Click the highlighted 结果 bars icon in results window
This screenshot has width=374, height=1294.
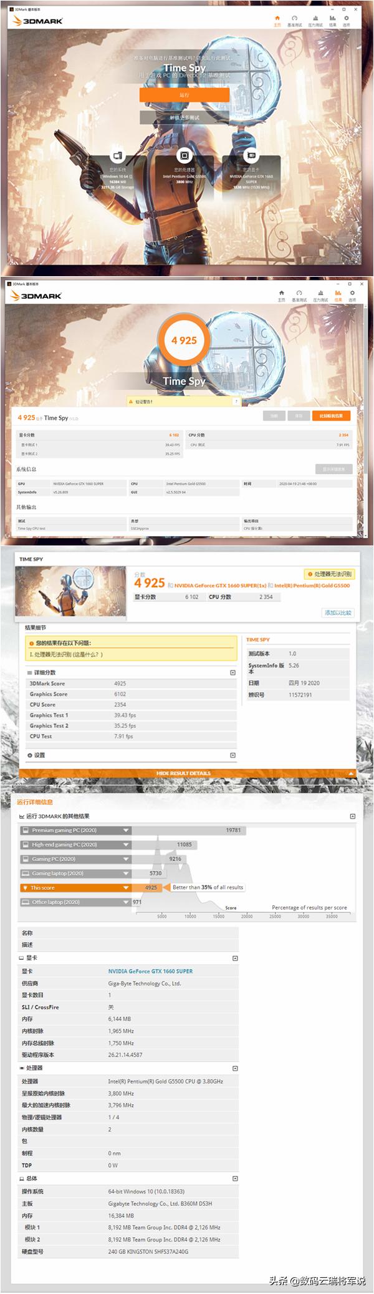(338, 292)
